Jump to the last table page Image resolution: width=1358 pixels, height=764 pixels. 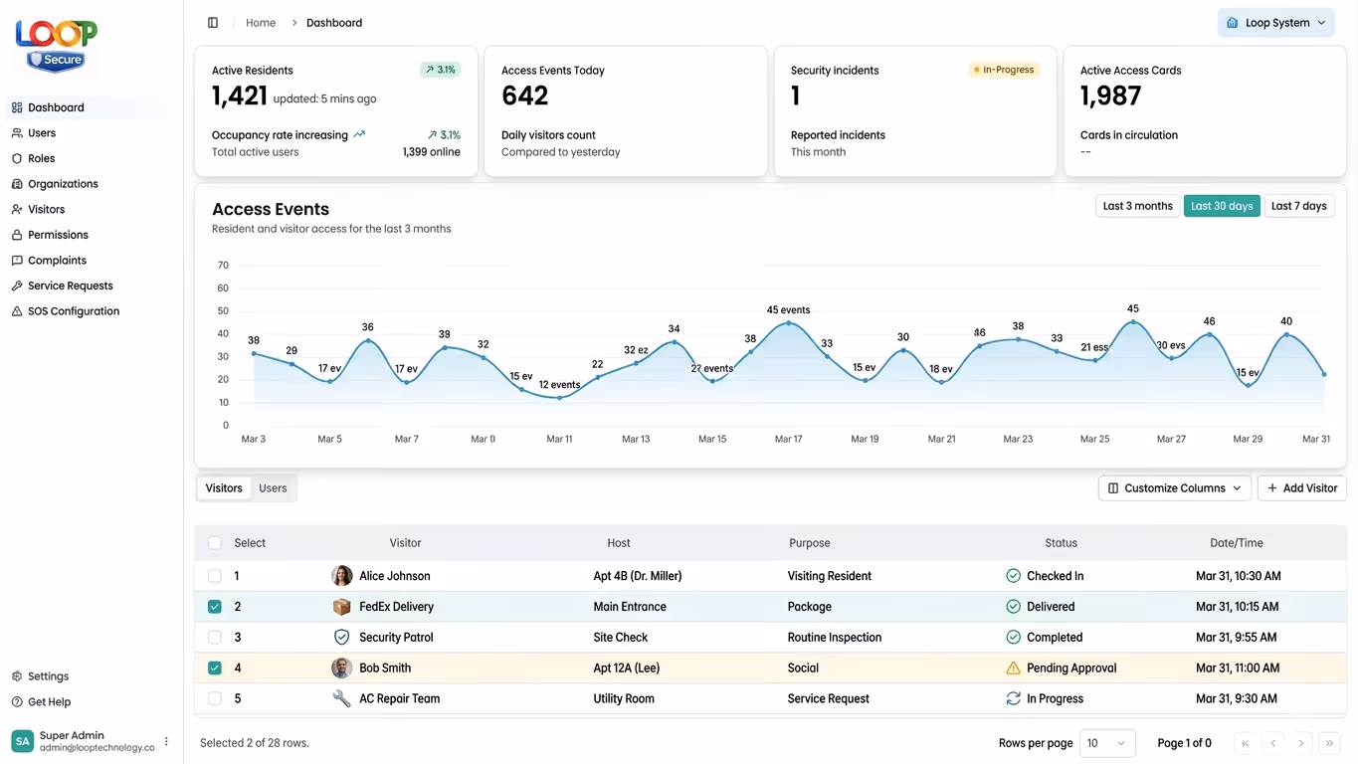(x=1329, y=743)
